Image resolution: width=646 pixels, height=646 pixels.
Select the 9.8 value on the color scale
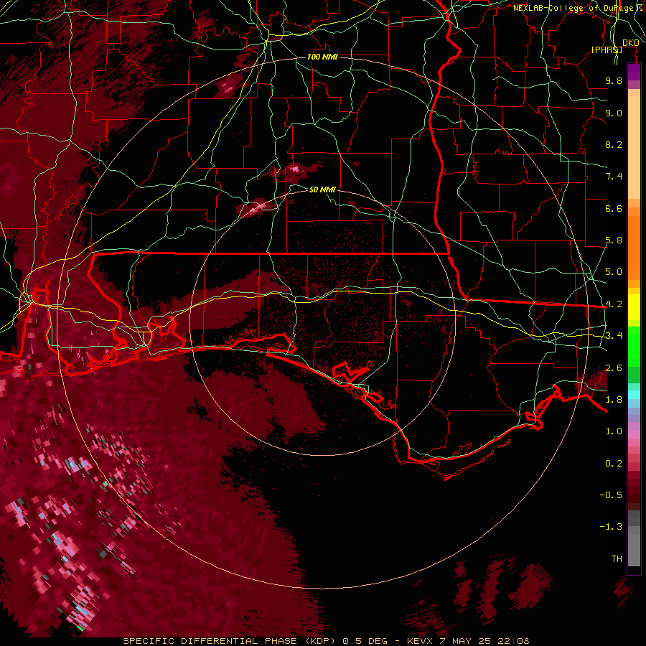[x=614, y=80]
